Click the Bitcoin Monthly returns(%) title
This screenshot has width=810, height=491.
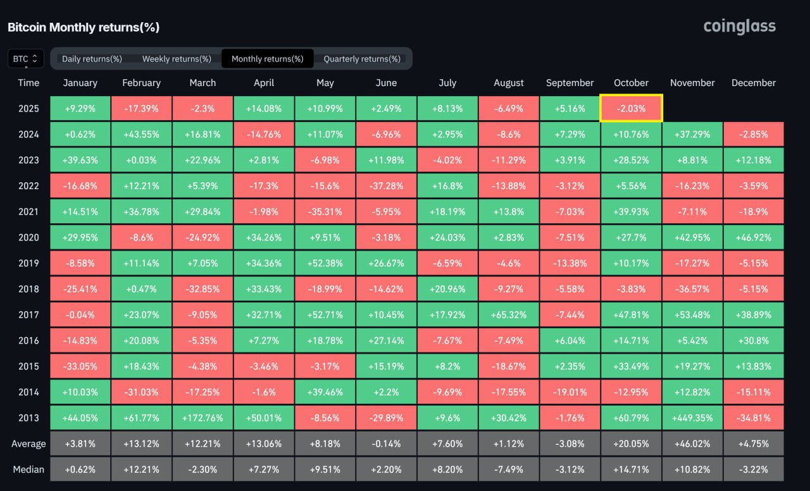pos(84,27)
